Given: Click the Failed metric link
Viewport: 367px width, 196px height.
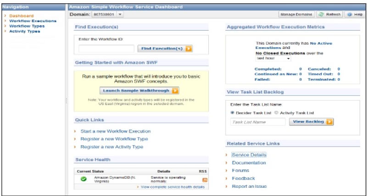Looking at the screenshot, I should click(x=262, y=79).
